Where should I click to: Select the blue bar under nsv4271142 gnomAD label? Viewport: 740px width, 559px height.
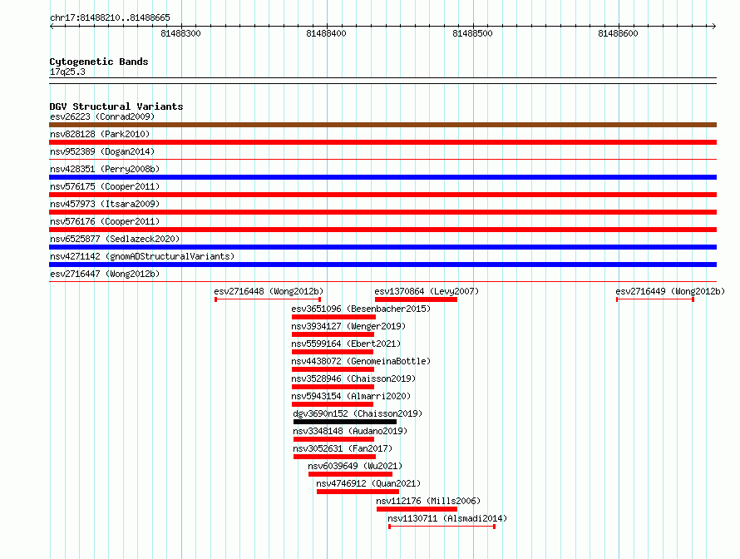pos(382,265)
